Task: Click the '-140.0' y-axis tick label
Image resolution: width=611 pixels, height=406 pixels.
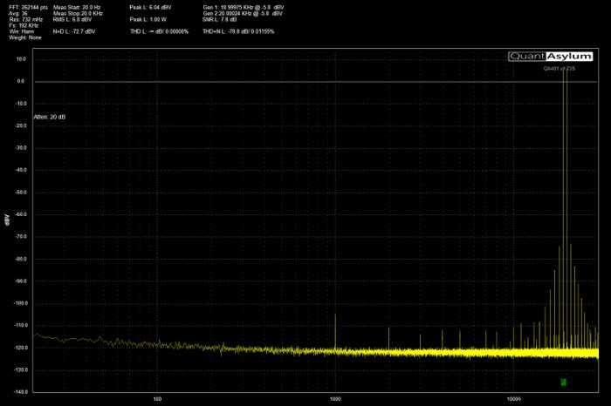Action: (20, 391)
